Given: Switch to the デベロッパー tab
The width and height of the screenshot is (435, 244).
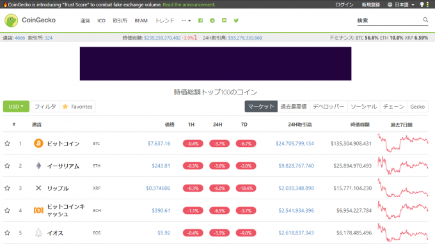Looking at the screenshot, I should (328, 107).
